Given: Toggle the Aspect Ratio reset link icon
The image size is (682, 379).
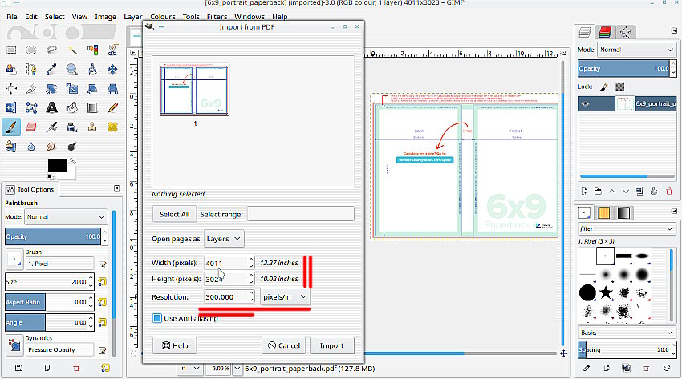Looking at the screenshot, I should [102, 302].
